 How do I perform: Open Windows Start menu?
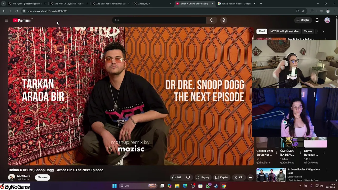(114, 186)
